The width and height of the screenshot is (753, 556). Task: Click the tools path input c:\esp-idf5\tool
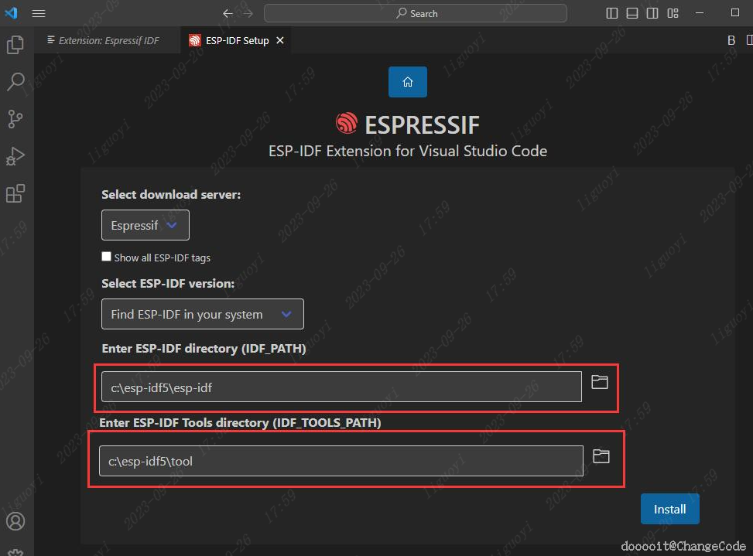tap(341, 461)
